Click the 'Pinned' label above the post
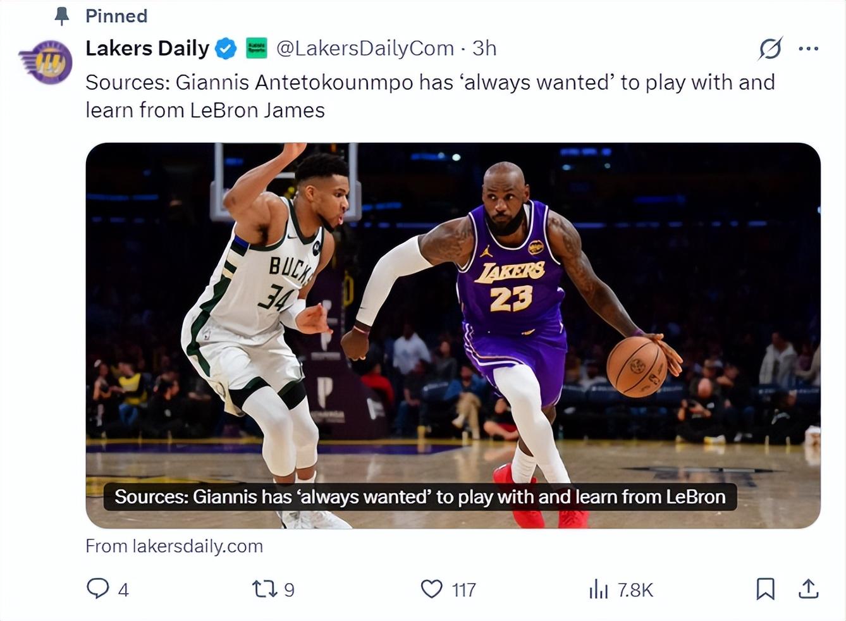 [x=116, y=16]
